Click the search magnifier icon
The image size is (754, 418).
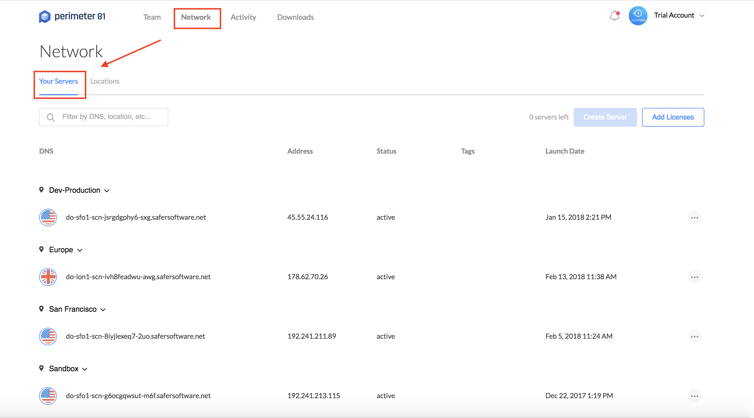pyautogui.click(x=51, y=117)
